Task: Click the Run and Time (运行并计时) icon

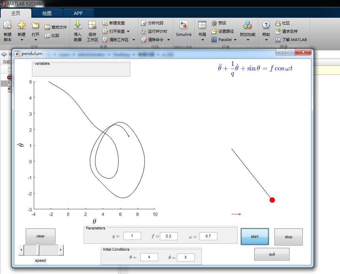Action: click(144, 31)
